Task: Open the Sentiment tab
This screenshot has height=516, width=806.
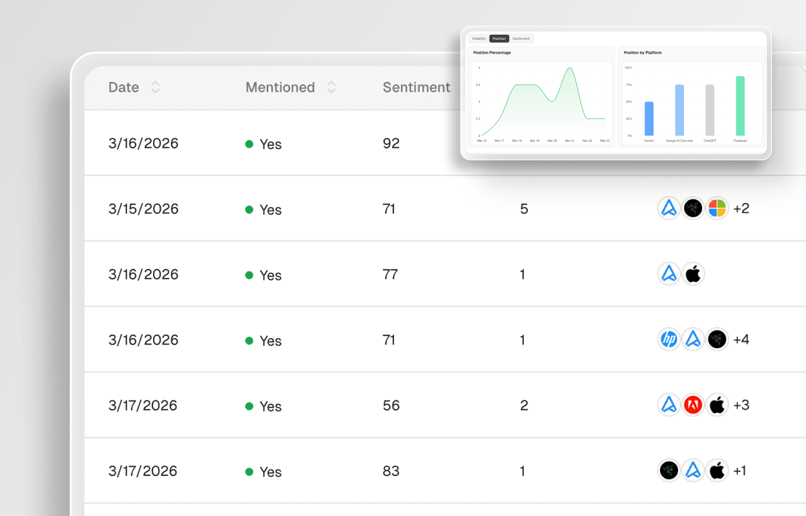Action: coord(521,38)
